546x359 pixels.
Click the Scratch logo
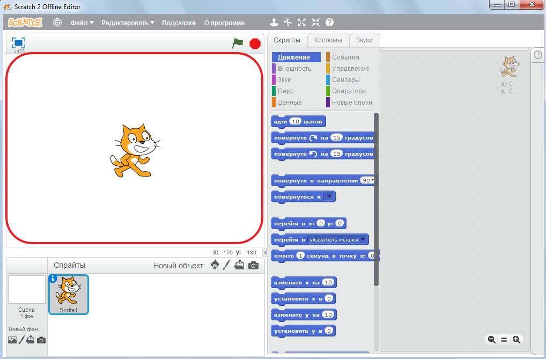(x=25, y=23)
